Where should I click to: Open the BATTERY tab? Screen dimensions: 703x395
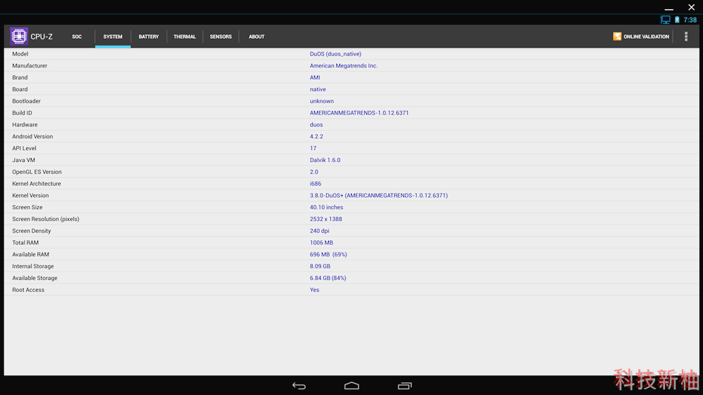[148, 36]
